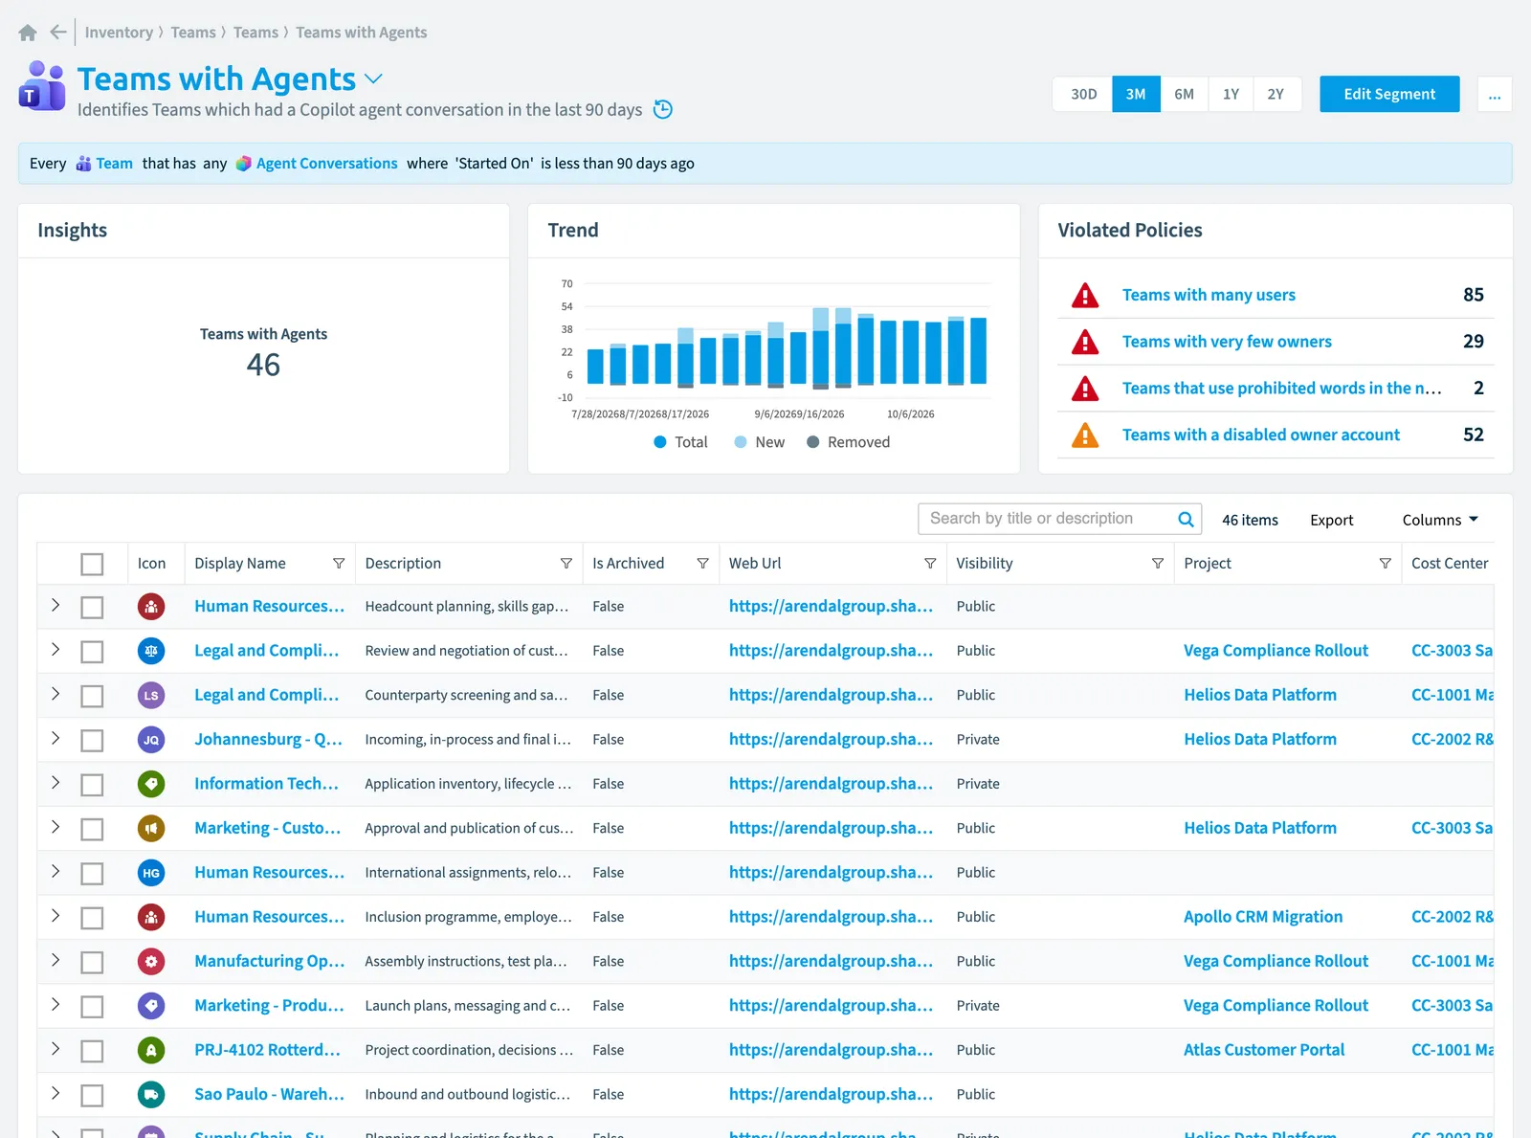Check the Information Tech row checkbox
Screen dimensions: 1531x1138
point(92,785)
